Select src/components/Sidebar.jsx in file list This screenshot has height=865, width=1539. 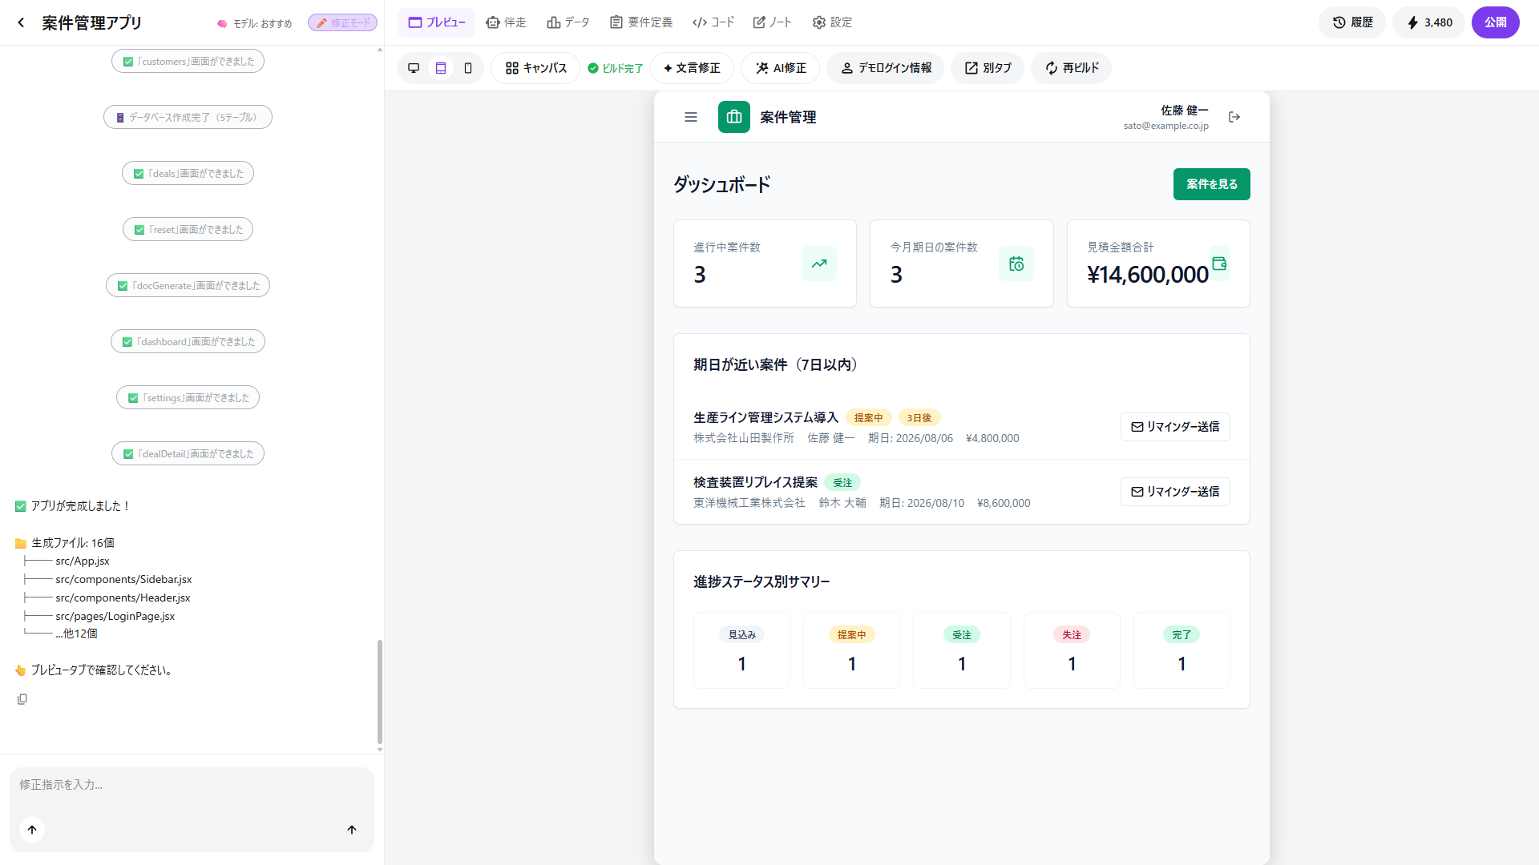pos(123,579)
